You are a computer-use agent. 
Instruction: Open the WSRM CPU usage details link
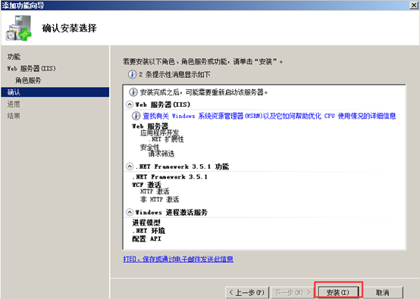point(269,116)
